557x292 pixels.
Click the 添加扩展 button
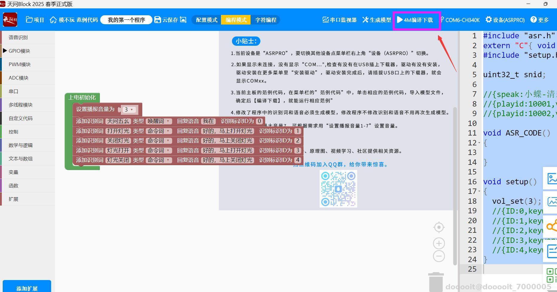[27, 288]
